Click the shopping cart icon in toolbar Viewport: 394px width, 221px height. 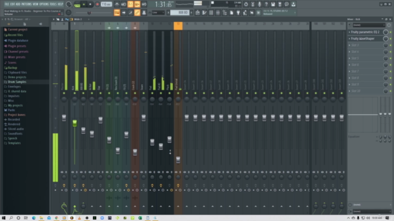[x=259, y=12]
